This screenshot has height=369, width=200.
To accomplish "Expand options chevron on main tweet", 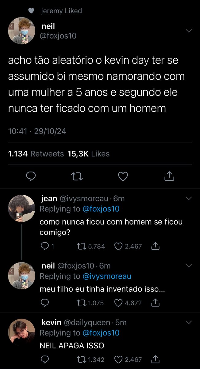I will [189, 31].
